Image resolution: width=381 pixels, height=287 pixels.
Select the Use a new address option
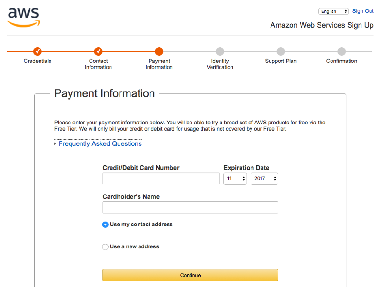(105, 247)
